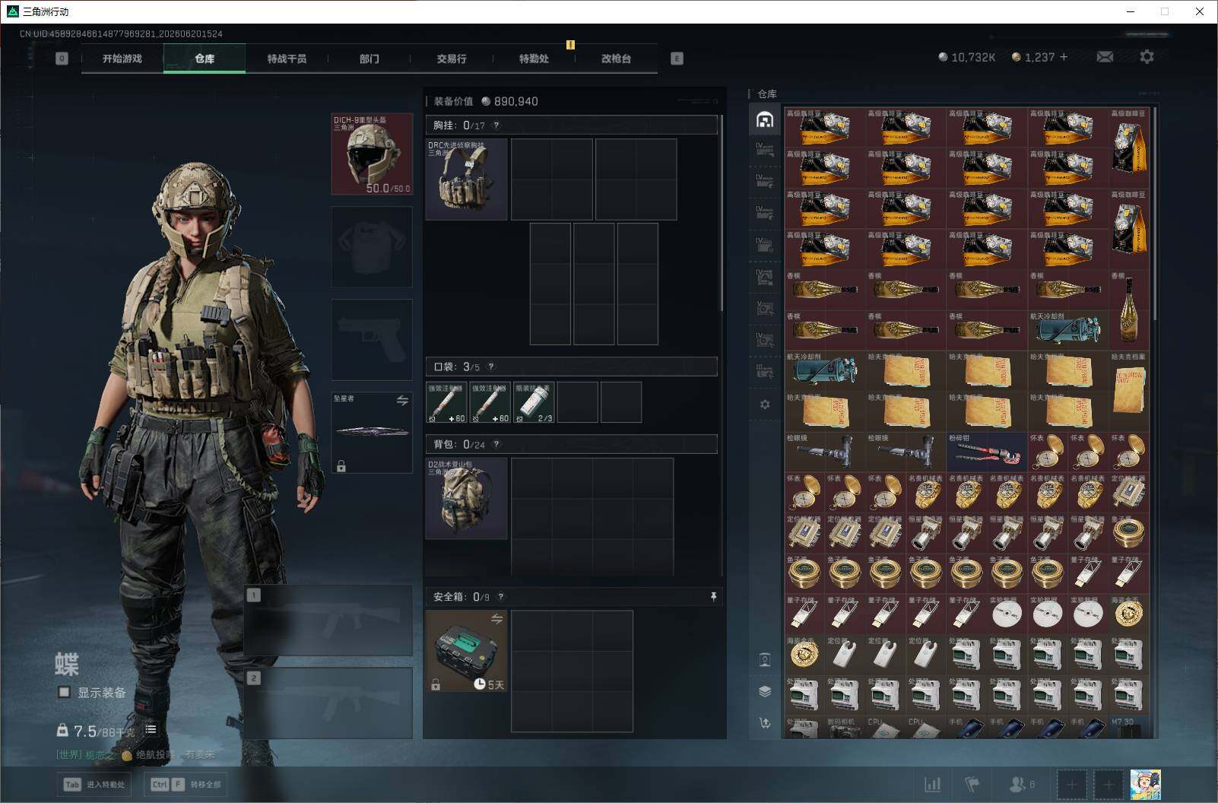Pin the safe box section
The image size is (1218, 803).
coord(713,597)
